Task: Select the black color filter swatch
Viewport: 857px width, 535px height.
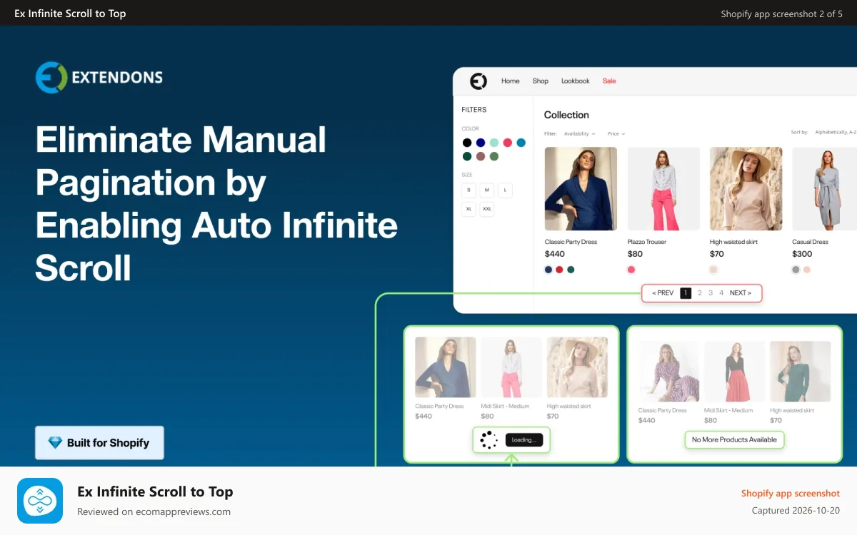Action: click(x=467, y=143)
